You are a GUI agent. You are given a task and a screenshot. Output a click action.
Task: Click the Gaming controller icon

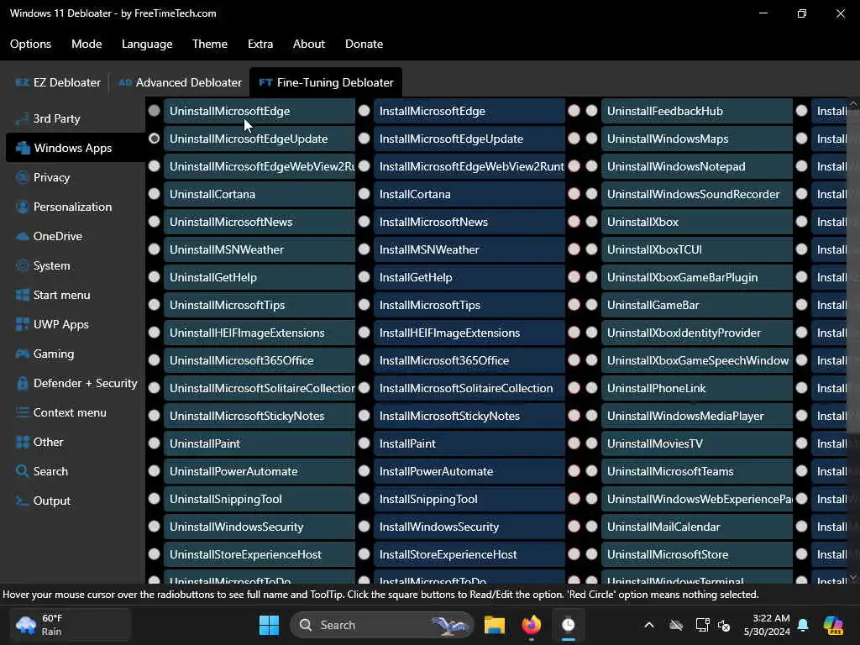tap(22, 354)
